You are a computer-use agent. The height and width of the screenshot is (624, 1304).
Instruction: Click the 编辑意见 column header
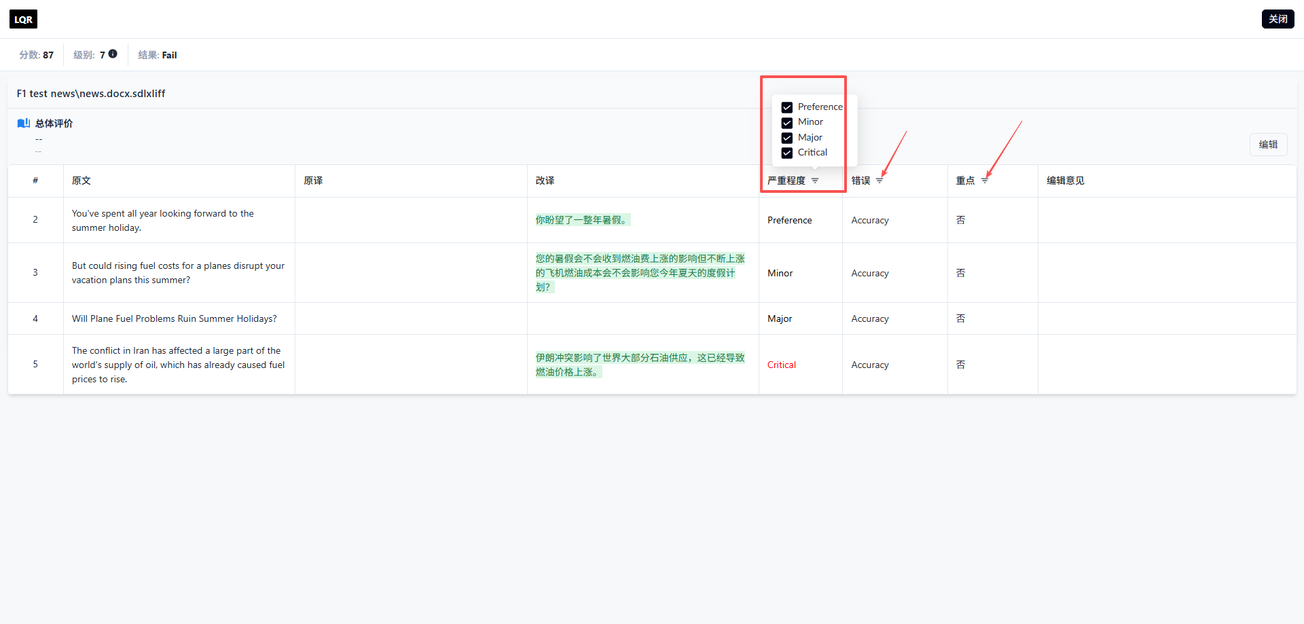[1065, 181]
